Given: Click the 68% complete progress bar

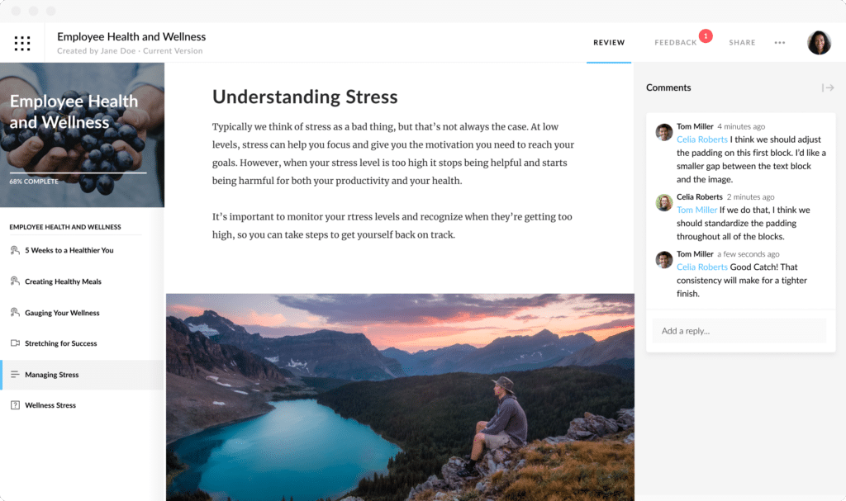Looking at the screenshot, I should (78, 173).
